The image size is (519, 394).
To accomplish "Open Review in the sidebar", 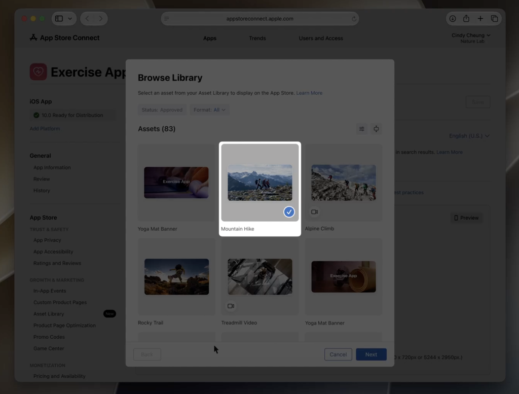I will 42,179.
